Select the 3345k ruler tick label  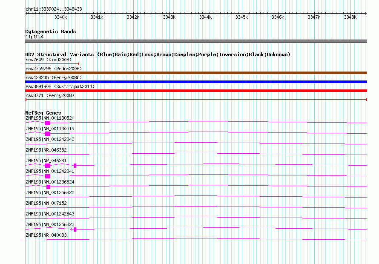241,17
